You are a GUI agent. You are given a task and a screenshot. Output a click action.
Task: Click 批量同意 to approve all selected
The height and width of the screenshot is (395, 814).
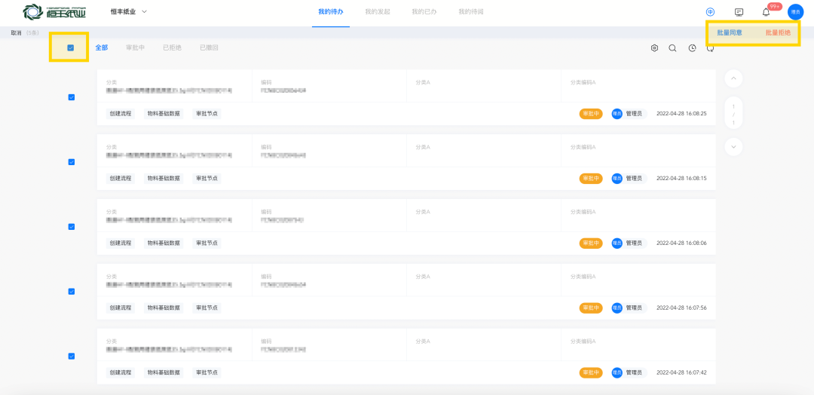pyautogui.click(x=730, y=32)
